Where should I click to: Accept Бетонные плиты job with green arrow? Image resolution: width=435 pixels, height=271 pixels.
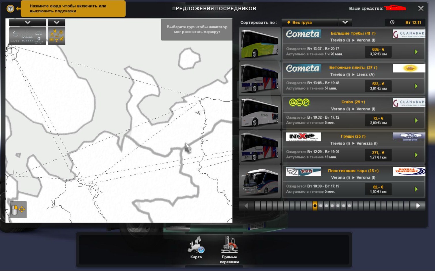coord(416,86)
